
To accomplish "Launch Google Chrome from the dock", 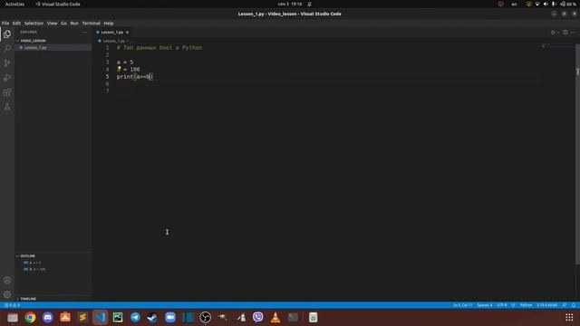I will click(30, 318).
